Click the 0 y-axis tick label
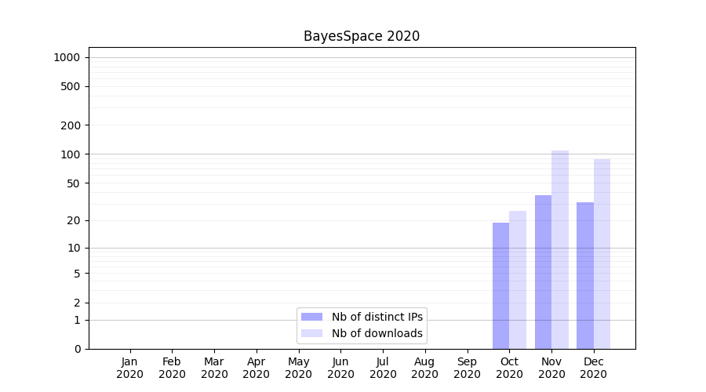 click(77, 349)
